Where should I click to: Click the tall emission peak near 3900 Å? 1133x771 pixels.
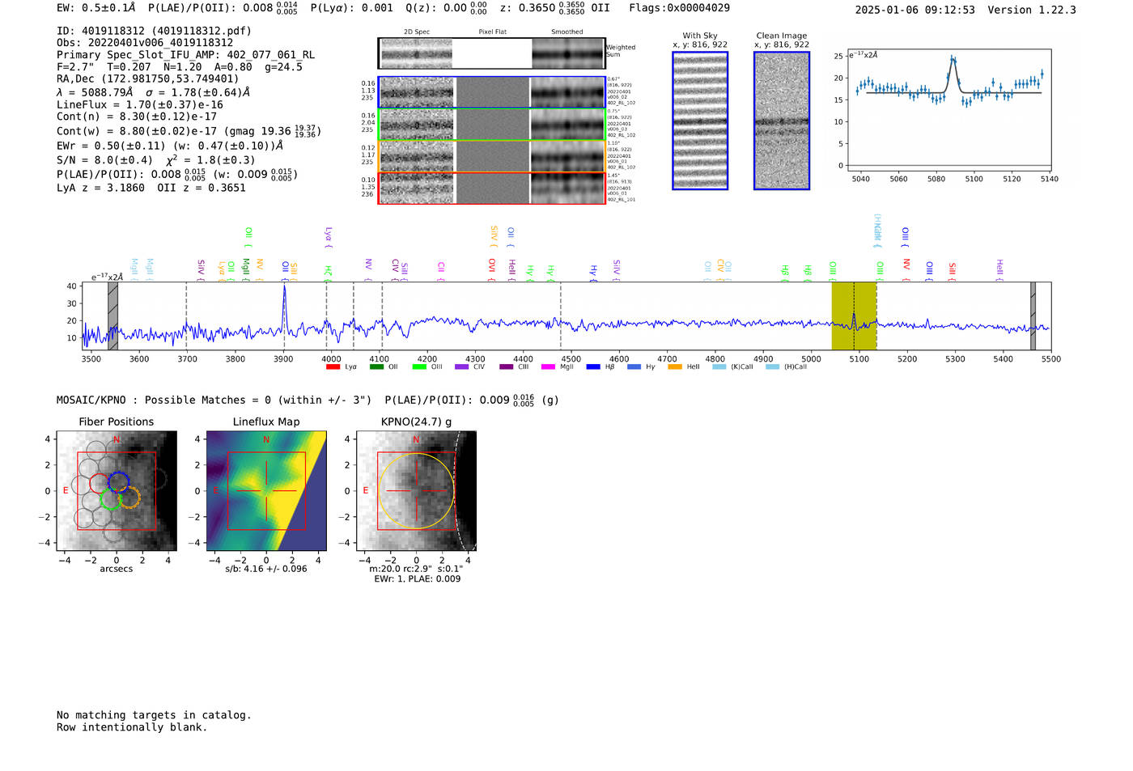point(284,307)
